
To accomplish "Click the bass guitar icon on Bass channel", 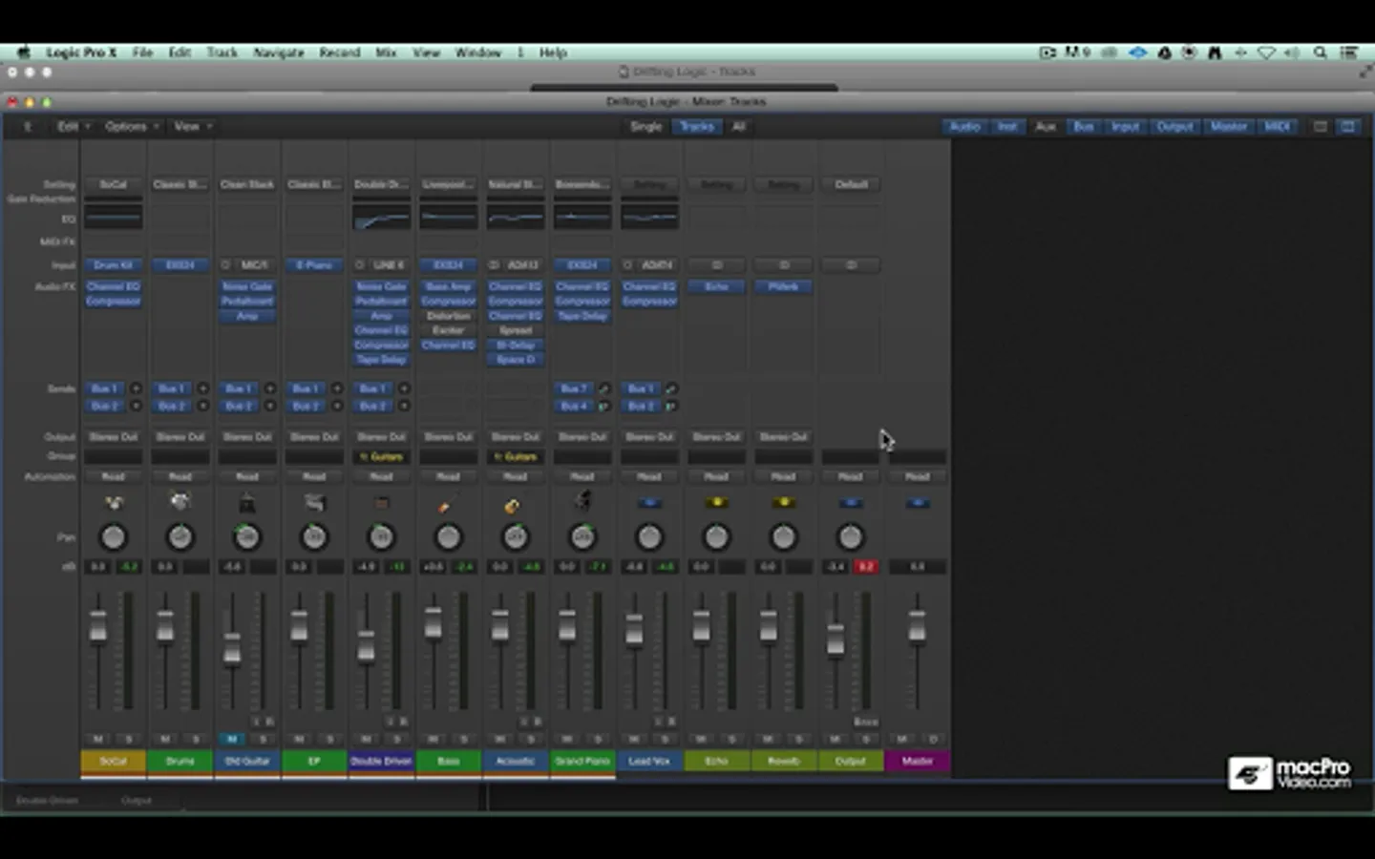I will coord(447,503).
